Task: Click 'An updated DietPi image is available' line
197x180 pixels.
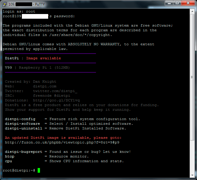Action: tap(63, 138)
